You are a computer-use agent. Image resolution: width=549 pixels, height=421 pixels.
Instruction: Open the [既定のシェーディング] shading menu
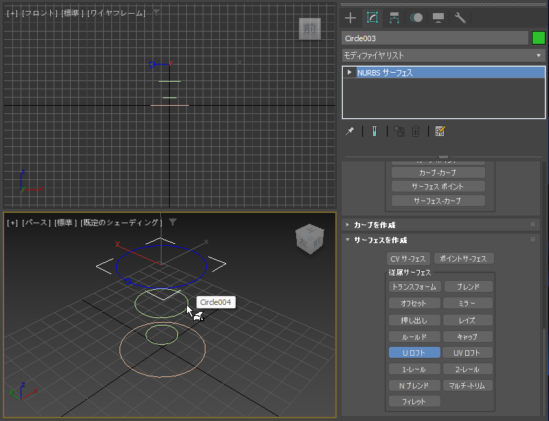click(121, 223)
